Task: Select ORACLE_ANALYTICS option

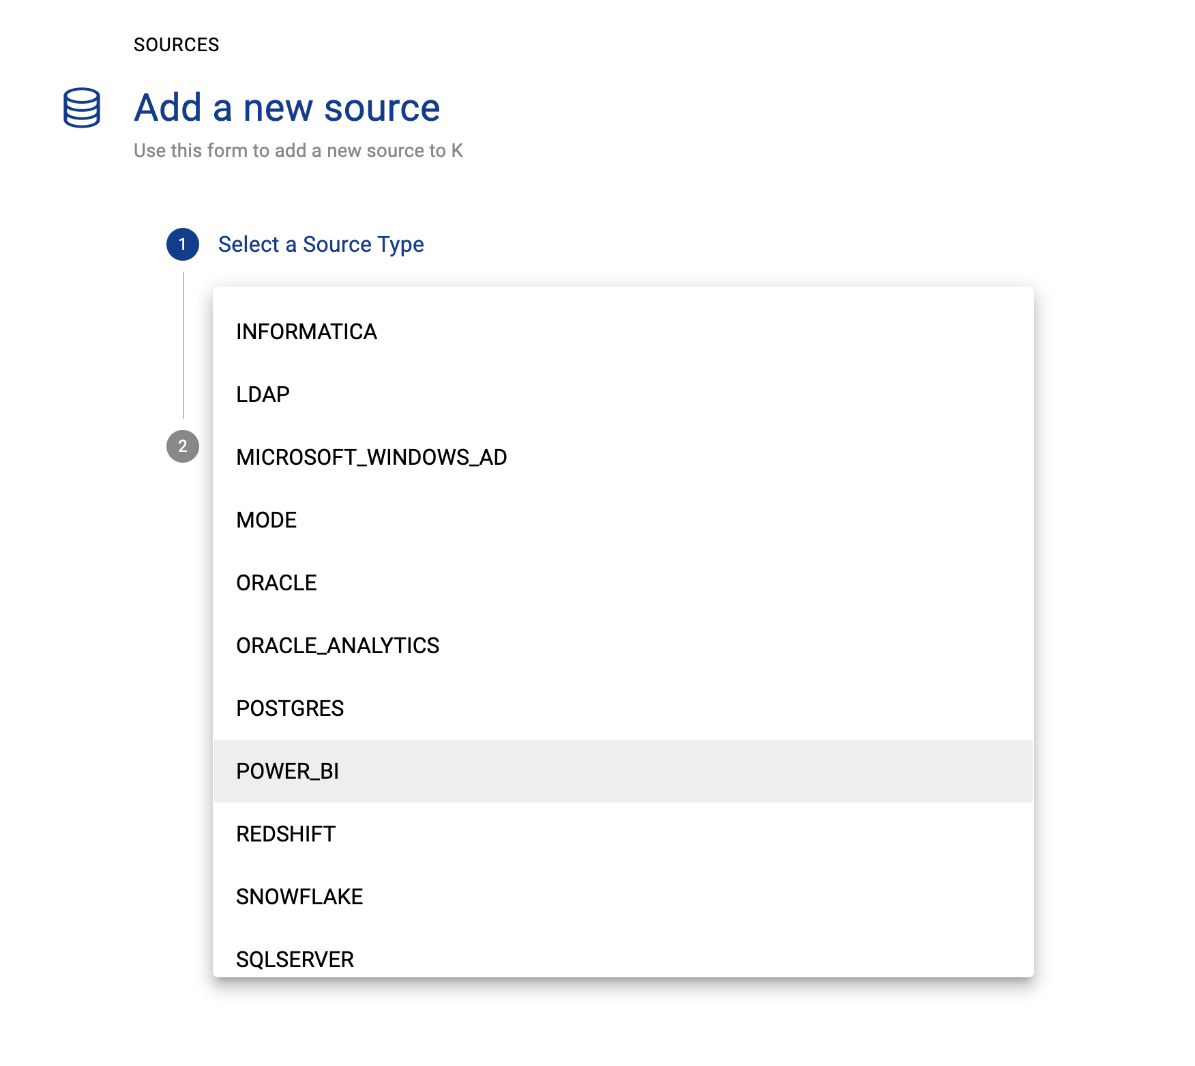Action: (338, 646)
